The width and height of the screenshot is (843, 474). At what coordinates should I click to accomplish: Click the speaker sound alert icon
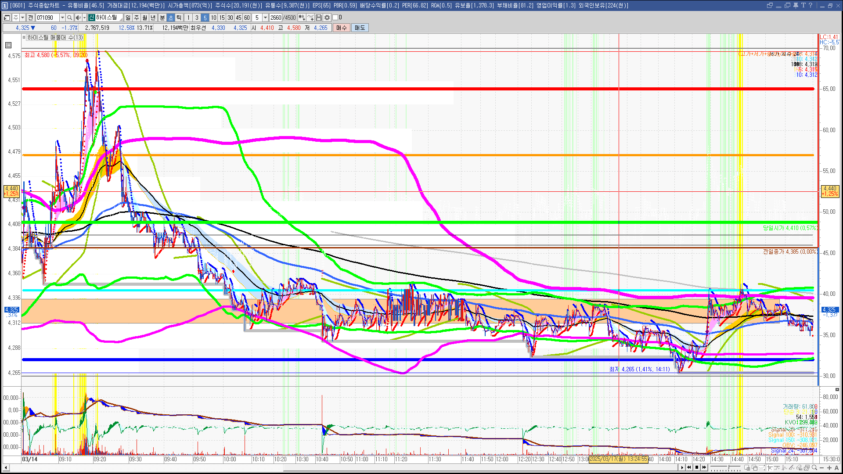click(78, 18)
